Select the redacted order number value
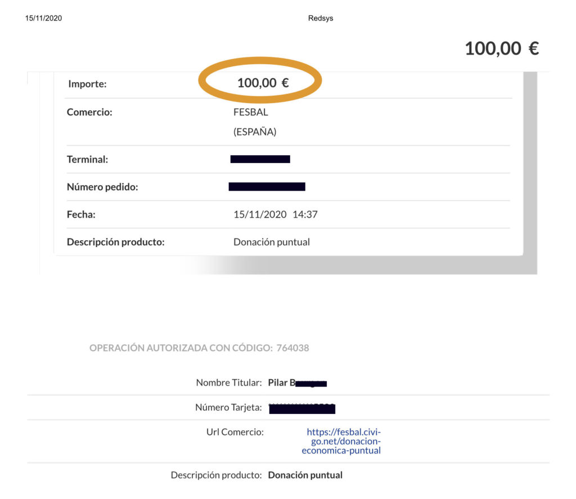This screenshot has height=499, width=576. coord(267,187)
